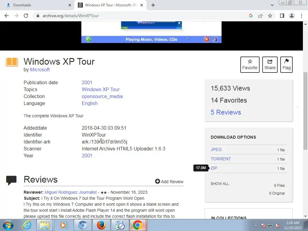Image resolution: width=308 pixels, height=231 pixels.
Task: Open the file explorer folder taskbar icon
Action: (45, 225)
